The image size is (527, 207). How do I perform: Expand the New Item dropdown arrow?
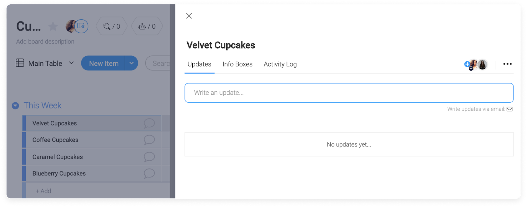point(131,63)
